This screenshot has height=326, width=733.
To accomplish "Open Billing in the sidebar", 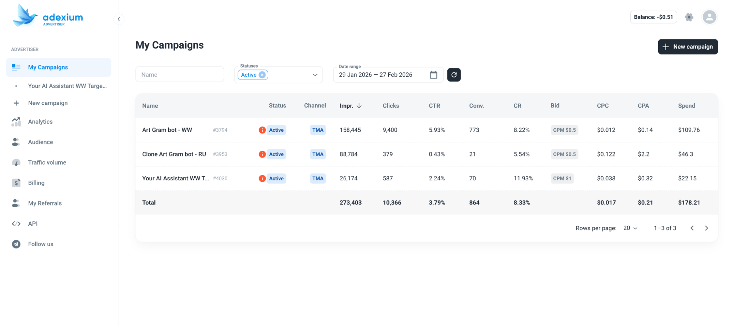I will point(36,183).
